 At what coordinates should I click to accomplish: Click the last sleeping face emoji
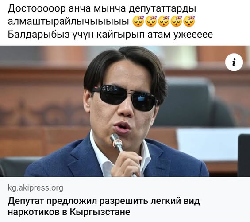[x=189, y=21]
